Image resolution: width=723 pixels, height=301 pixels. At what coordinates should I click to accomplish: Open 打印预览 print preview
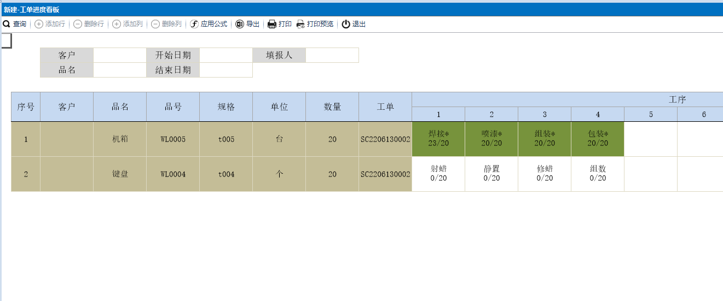pyautogui.click(x=300, y=24)
